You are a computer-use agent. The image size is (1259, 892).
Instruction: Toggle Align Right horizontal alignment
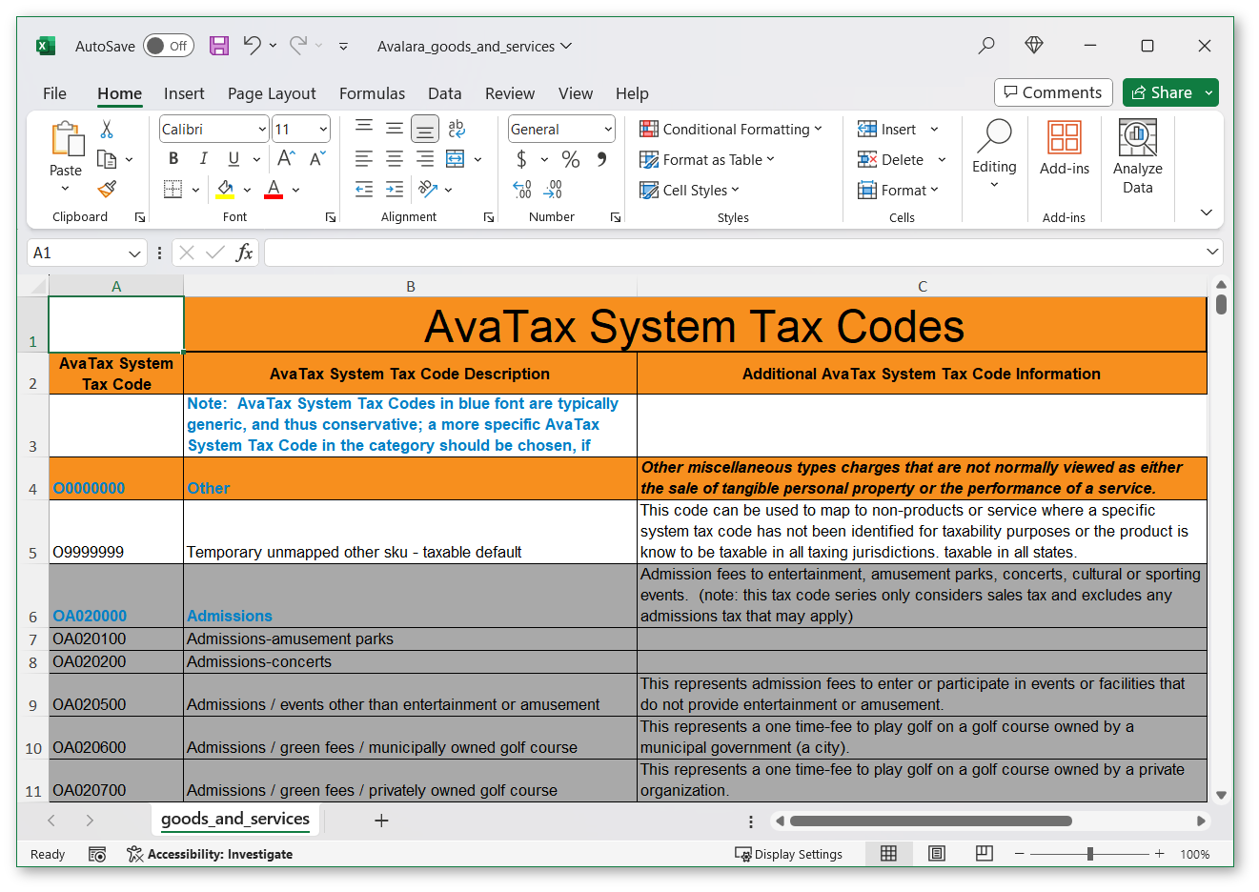[425, 159]
